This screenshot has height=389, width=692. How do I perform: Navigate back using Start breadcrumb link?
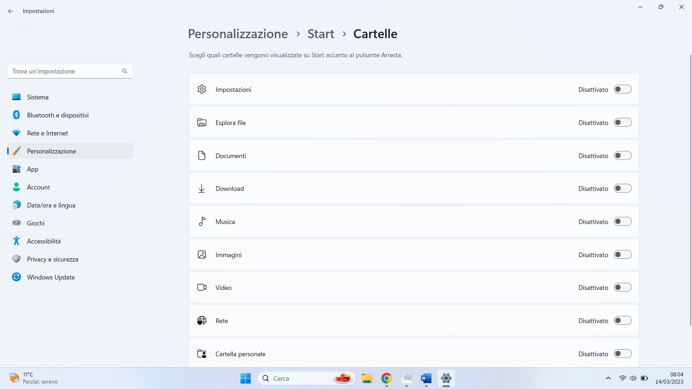pos(321,33)
